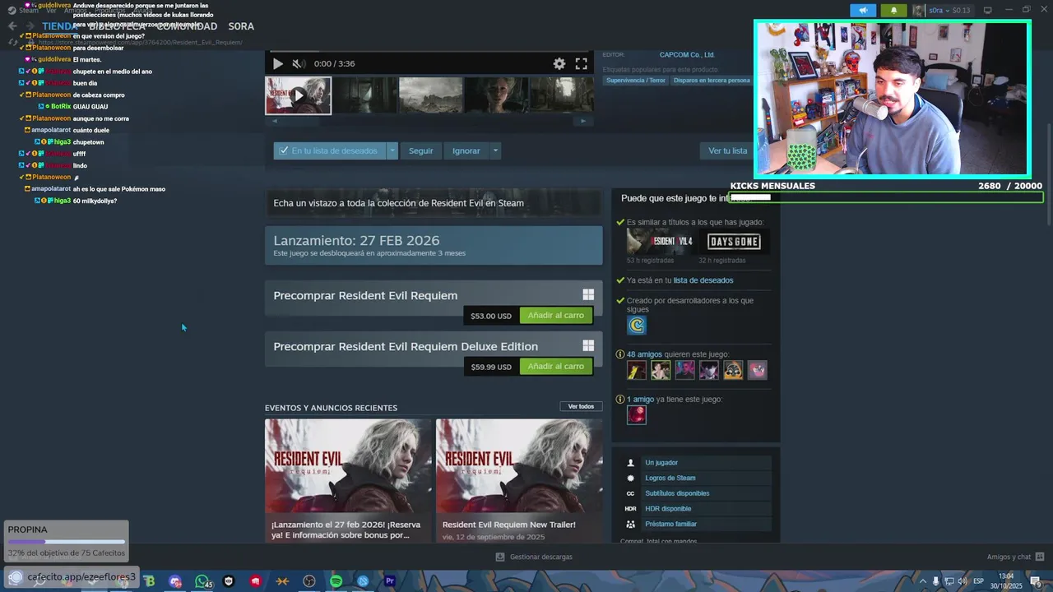Screen dimensions: 1053x592
Task: Click avatar of friend who owns game
Action: point(637,415)
